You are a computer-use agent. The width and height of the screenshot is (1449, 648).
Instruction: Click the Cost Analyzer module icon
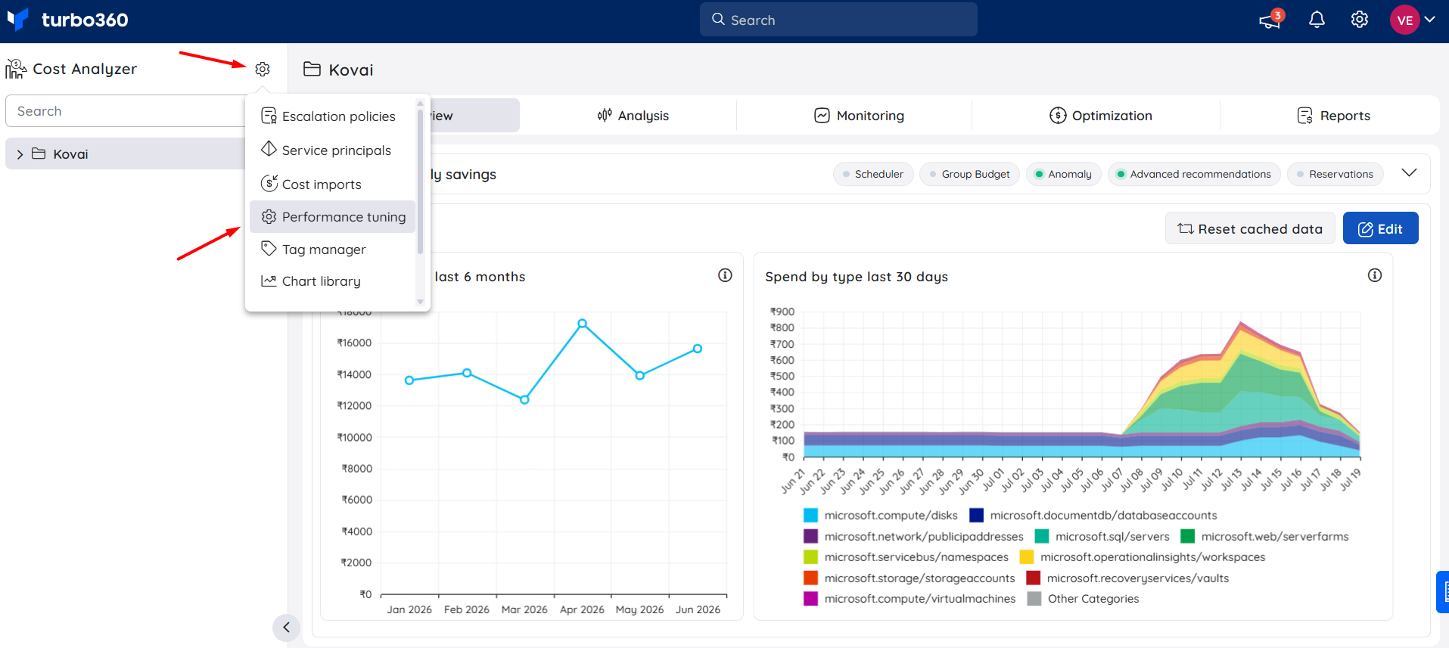click(x=16, y=69)
